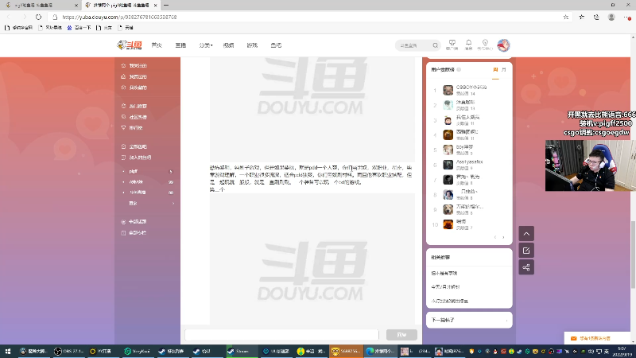Click the Windows Start button
The width and height of the screenshot is (636, 358).
point(8,351)
